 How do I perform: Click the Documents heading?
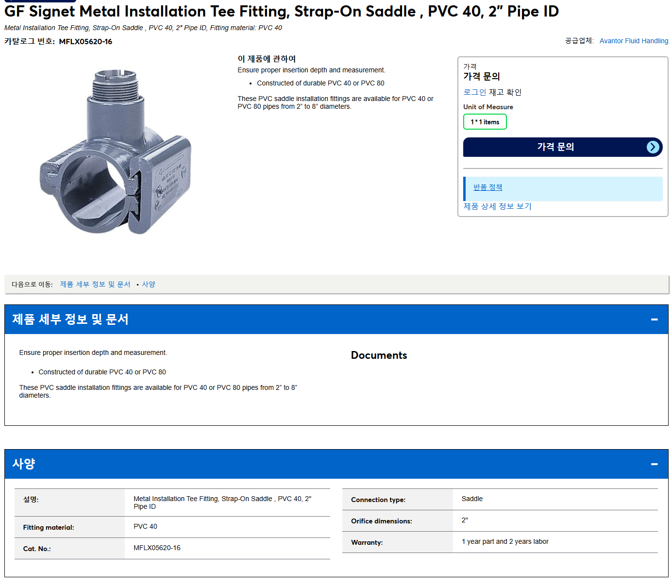(x=379, y=355)
